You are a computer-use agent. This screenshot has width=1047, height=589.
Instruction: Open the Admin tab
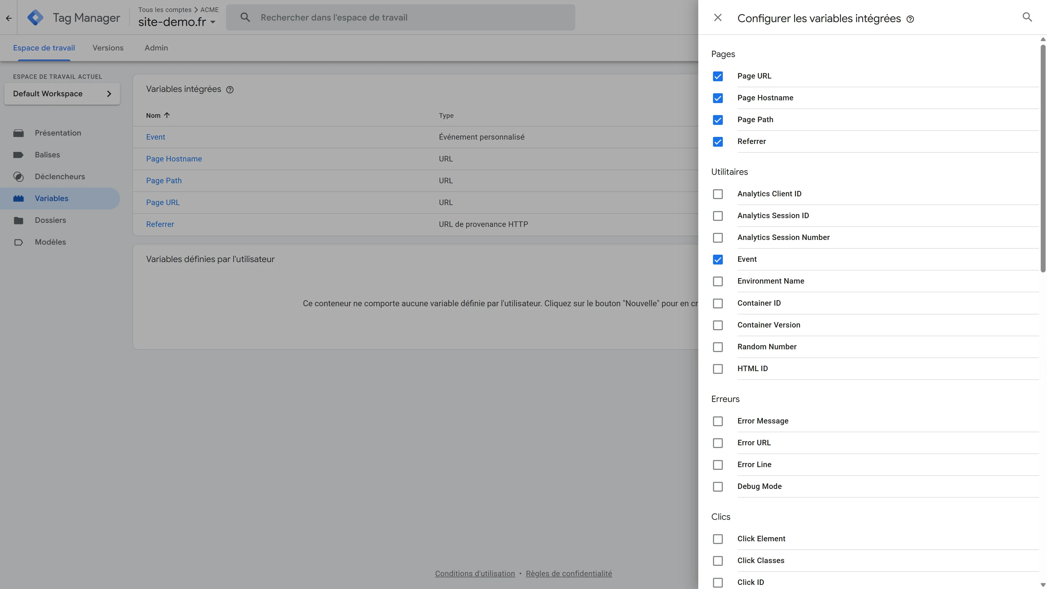pyautogui.click(x=156, y=48)
